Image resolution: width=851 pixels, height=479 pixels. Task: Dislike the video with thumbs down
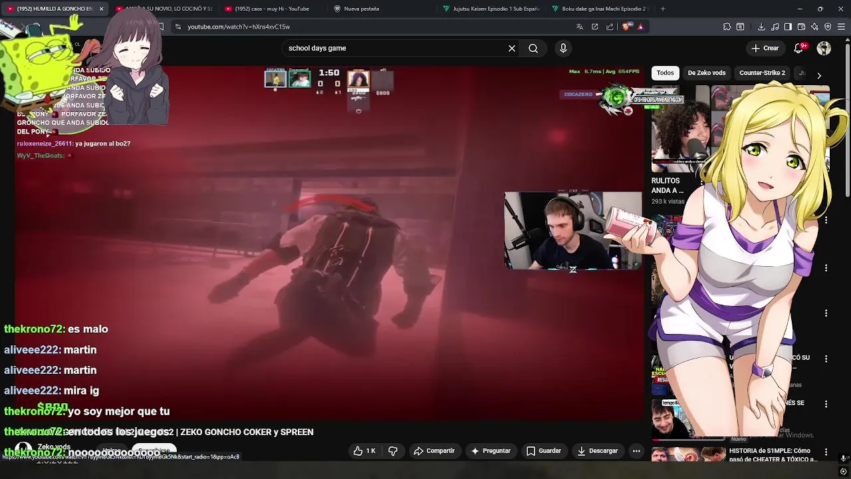(x=393, y=450)
